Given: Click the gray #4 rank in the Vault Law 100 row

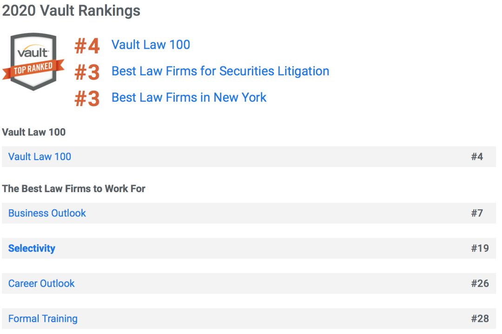Looking at the screenshot, I should [477, 157].
